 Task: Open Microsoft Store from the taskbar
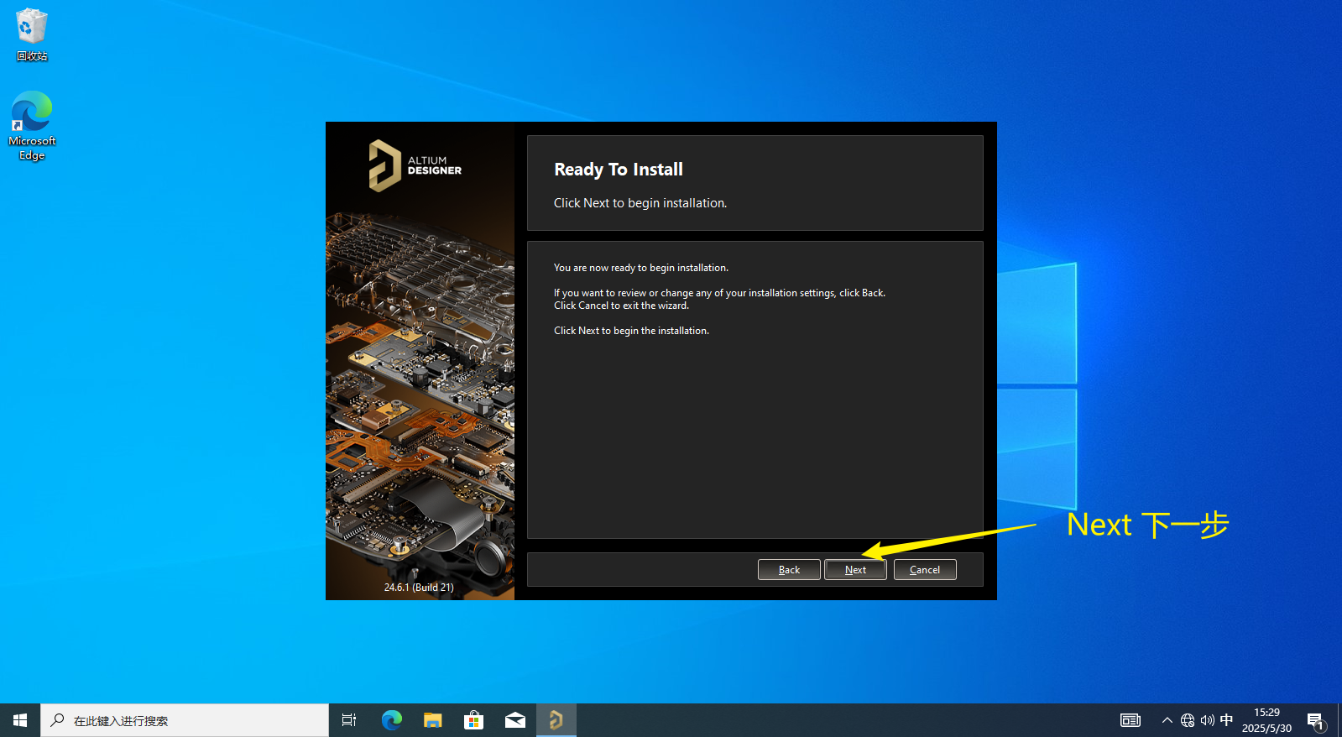(x=474, y=720)
